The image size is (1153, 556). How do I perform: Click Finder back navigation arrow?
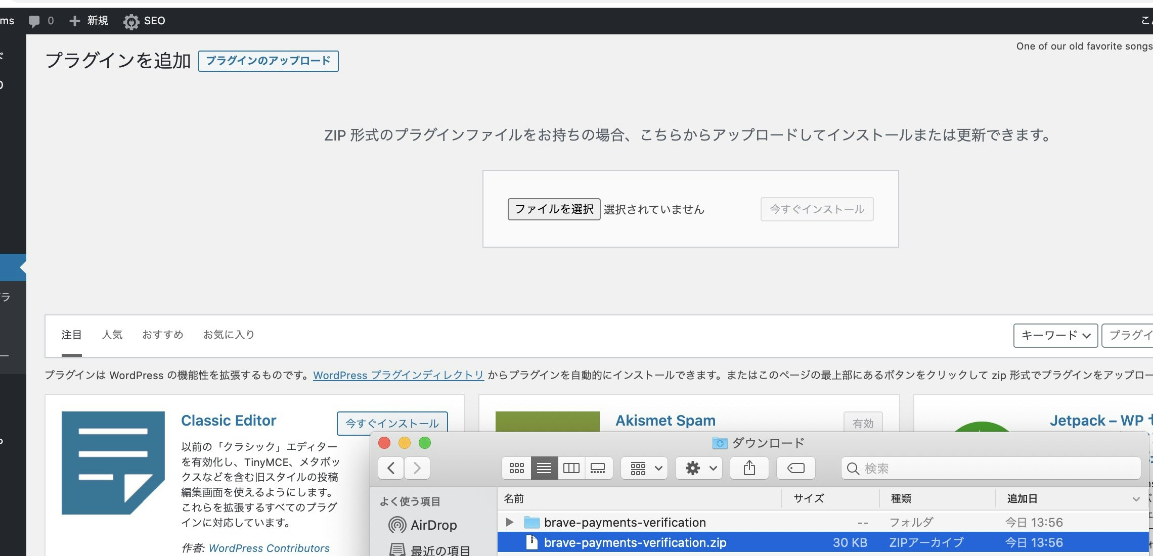click(391, 468)
